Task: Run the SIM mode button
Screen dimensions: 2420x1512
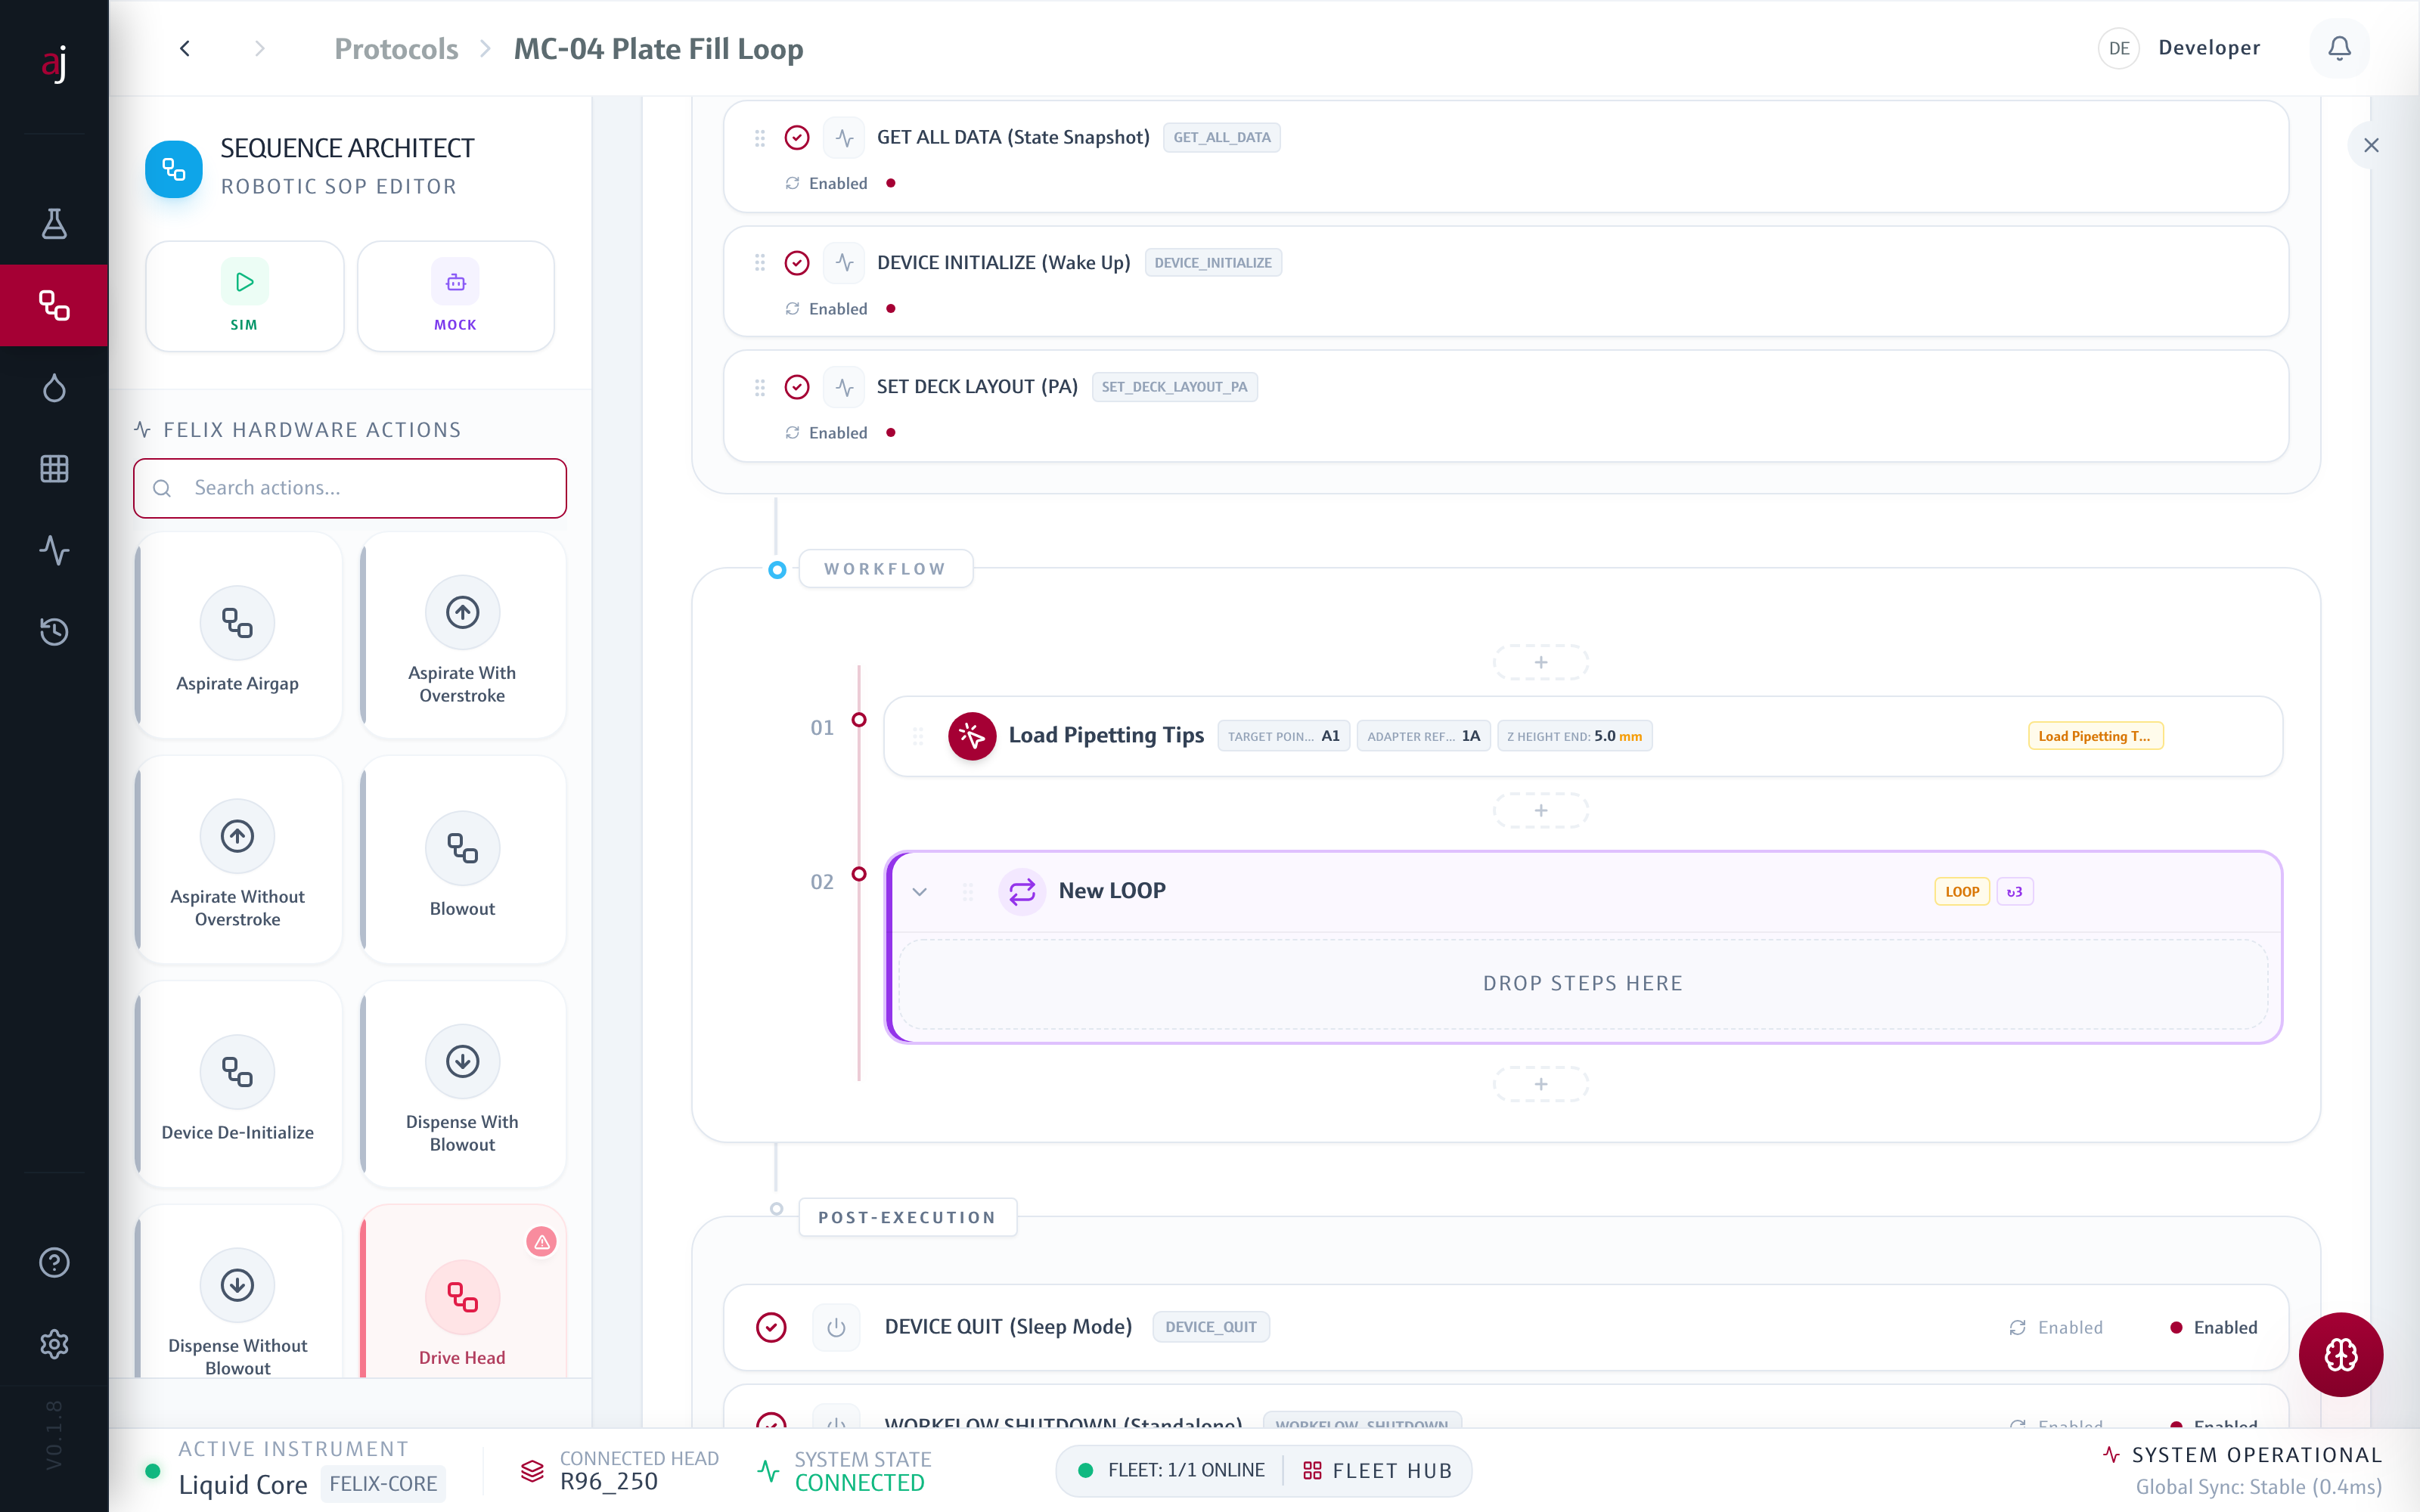Action: pyautogui.click(x=245, y=296)
